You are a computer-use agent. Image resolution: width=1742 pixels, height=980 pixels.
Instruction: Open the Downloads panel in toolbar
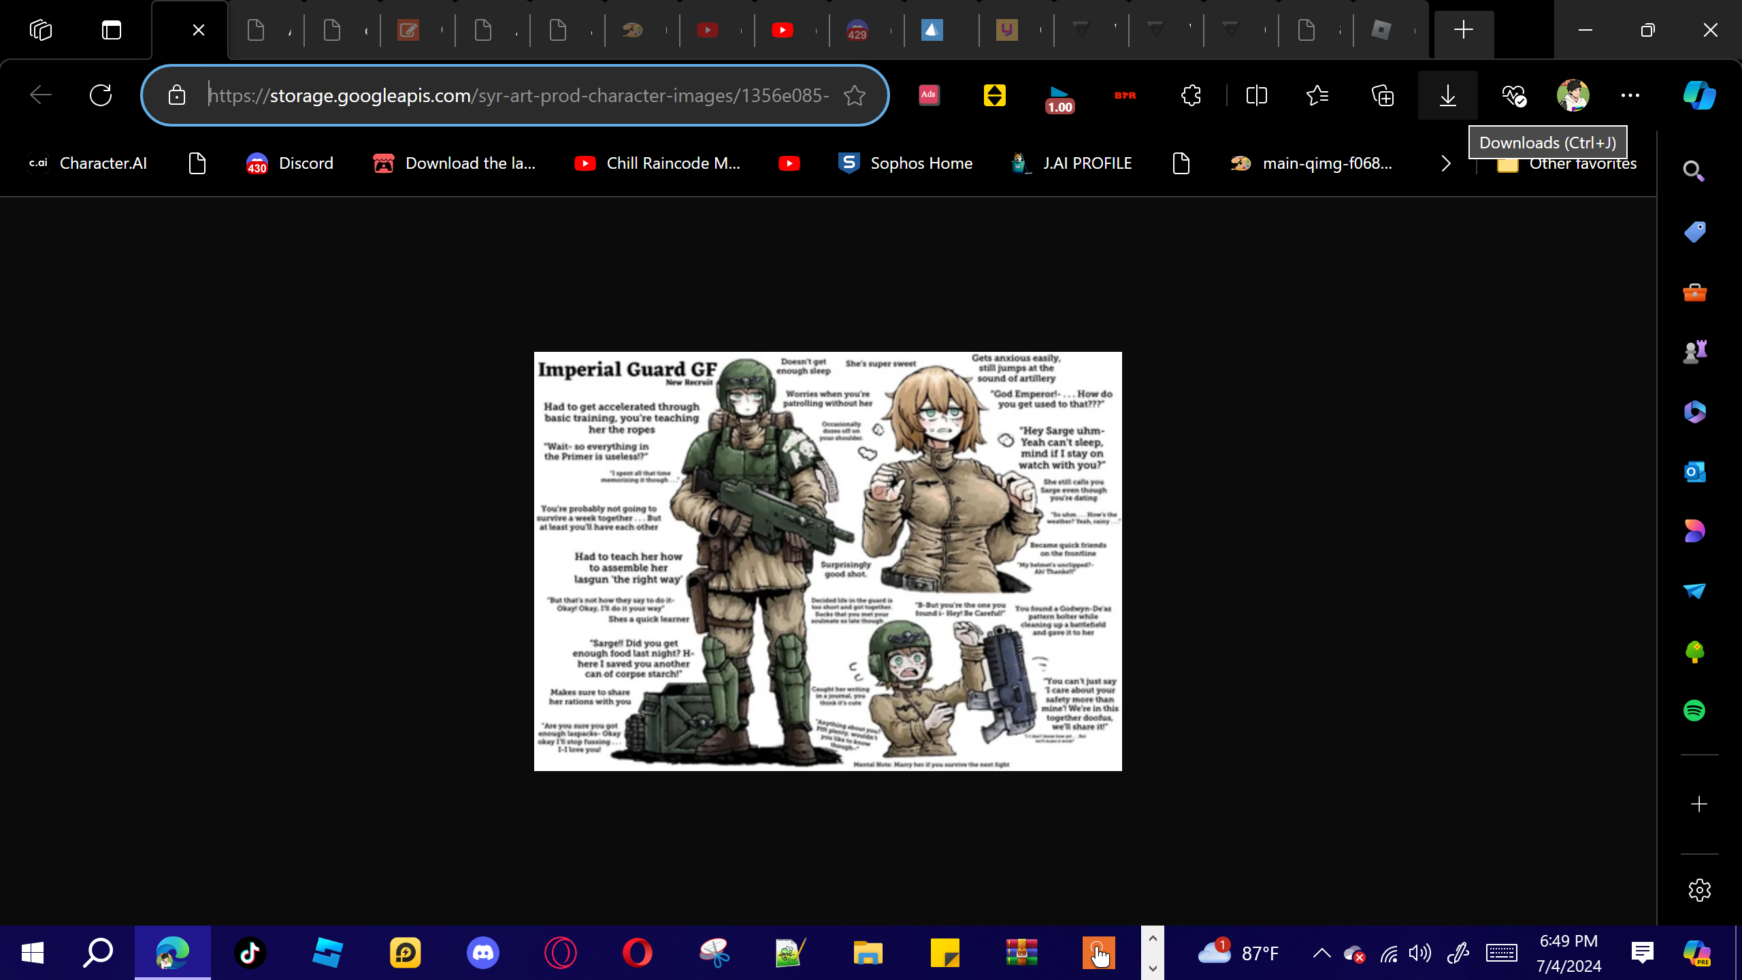tap(1447, 95)
